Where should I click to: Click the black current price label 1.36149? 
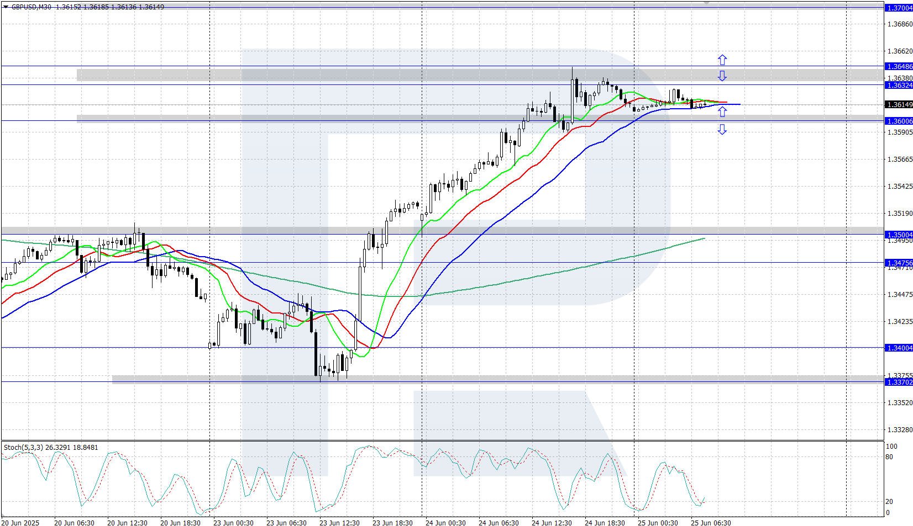point(899,105)
